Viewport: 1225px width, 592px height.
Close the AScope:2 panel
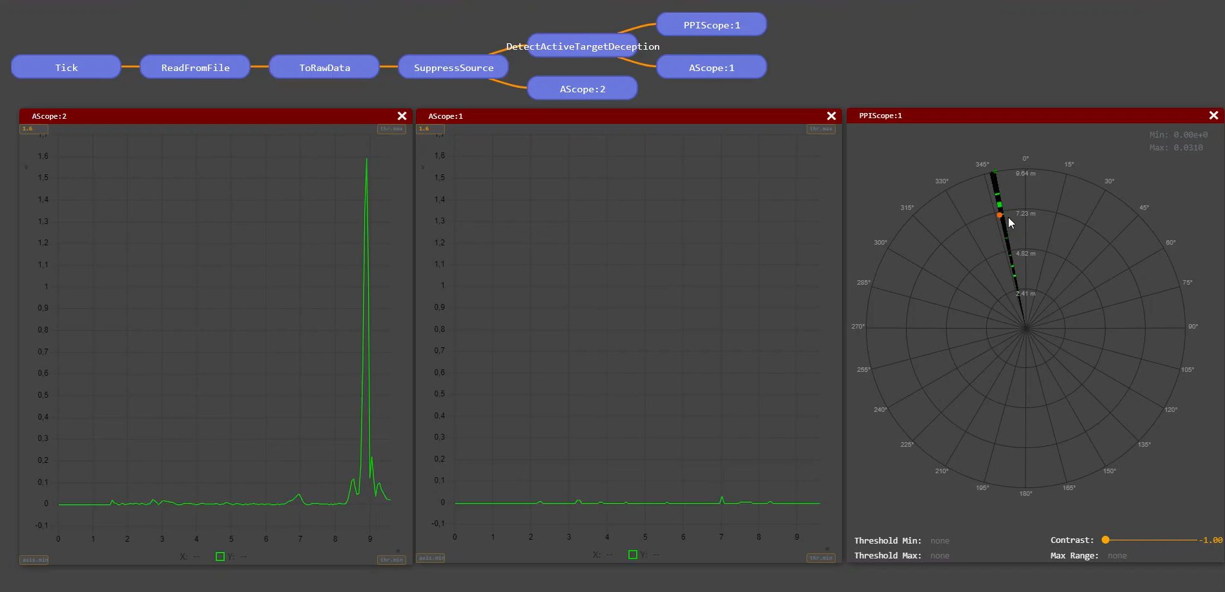coord(402,116)
